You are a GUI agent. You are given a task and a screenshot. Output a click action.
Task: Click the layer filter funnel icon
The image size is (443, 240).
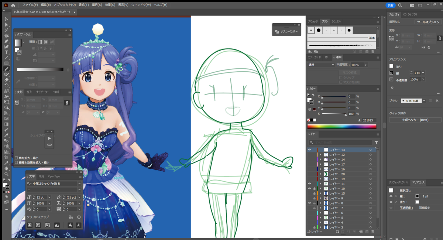pos(376,143)
